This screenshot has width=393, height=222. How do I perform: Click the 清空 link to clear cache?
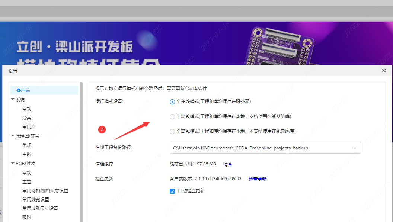click(x=228, y=164)
